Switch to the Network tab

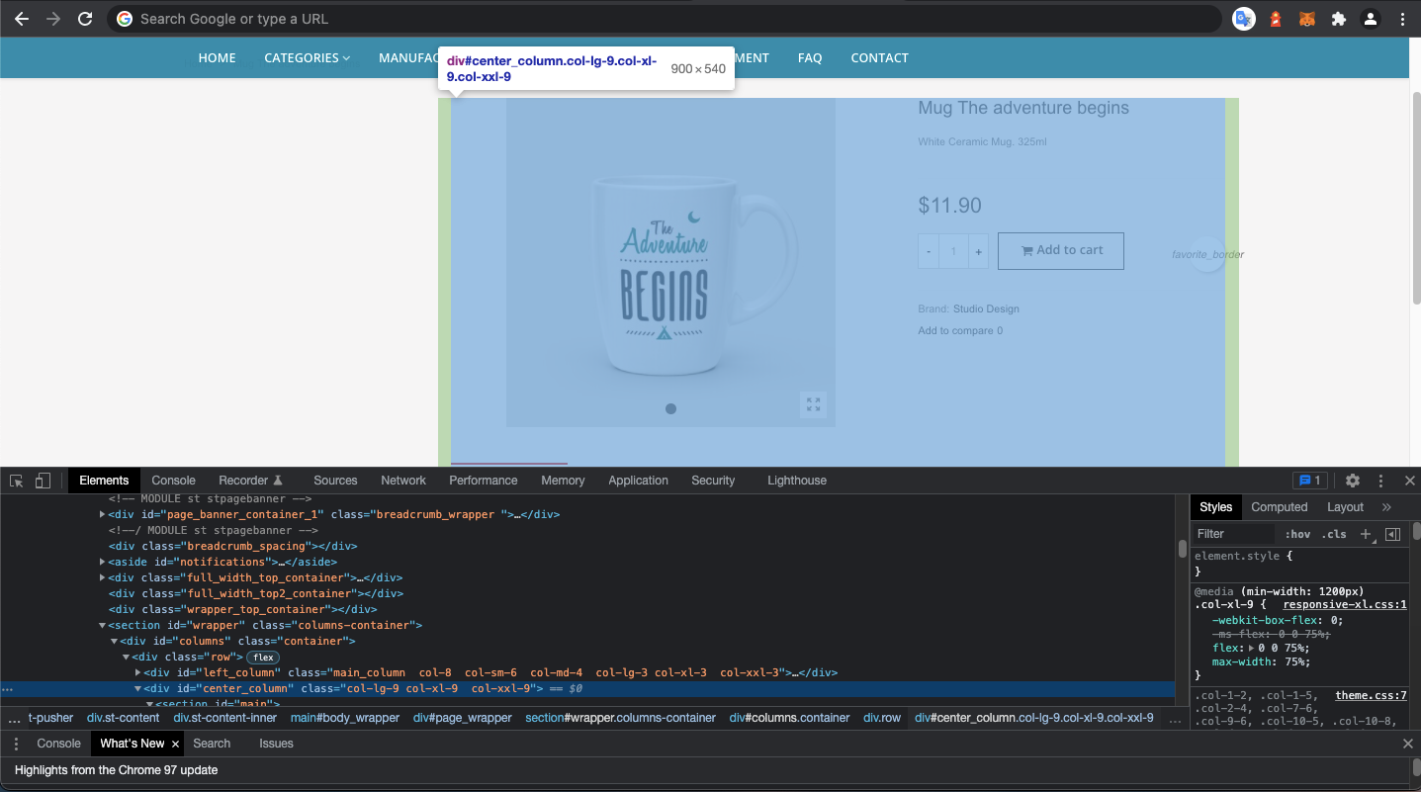[x=403, y=481]
